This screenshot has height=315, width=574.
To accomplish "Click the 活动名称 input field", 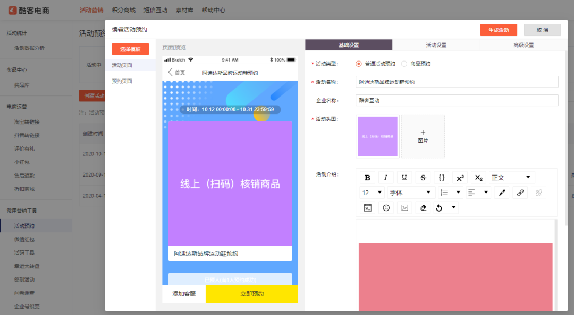I will click(x=457, y=82).
